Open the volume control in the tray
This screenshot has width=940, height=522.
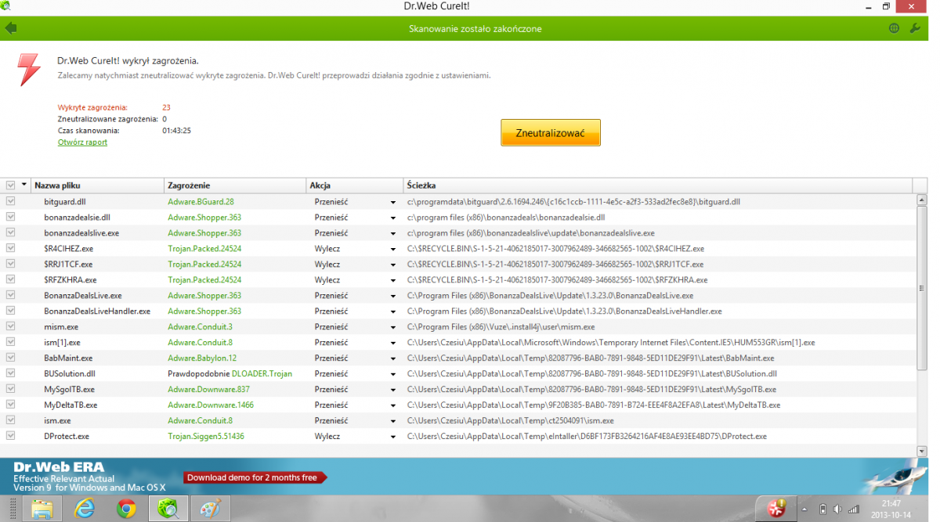click(837, 509)
